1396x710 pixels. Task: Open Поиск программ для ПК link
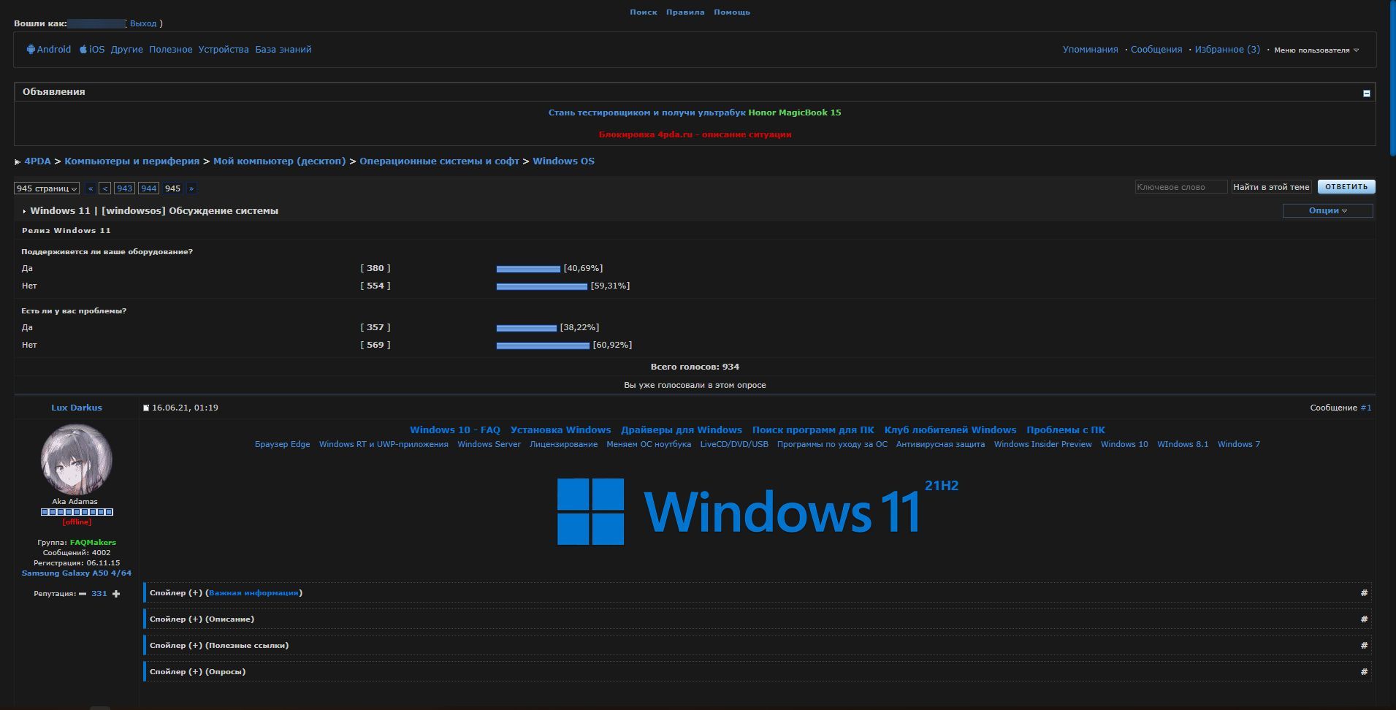point(813,430)
